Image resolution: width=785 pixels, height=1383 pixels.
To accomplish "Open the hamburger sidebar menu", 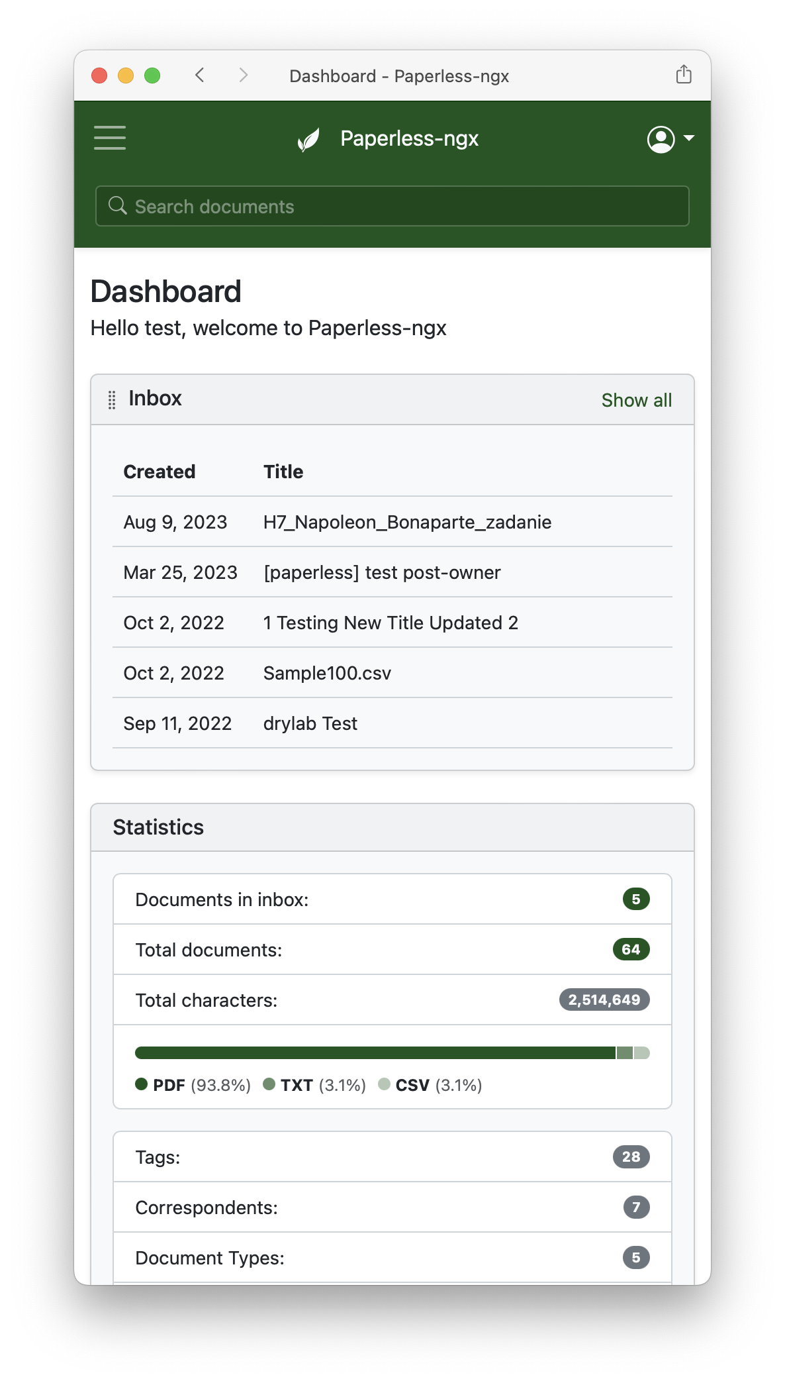I will [x=110, y=138].
